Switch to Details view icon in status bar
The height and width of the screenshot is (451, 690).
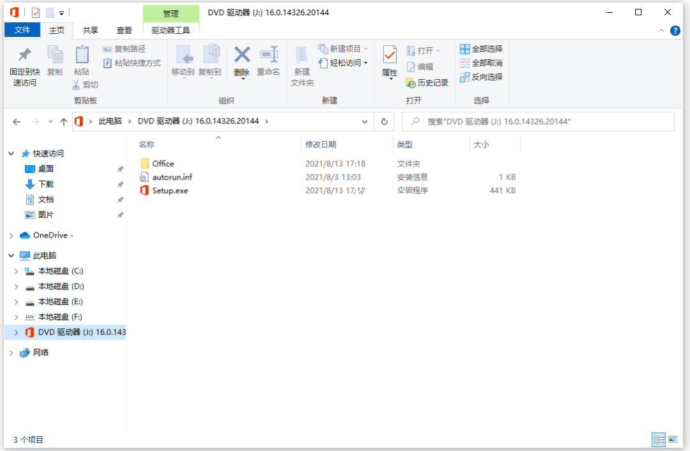pyautogui.click(x=659, y=439)
